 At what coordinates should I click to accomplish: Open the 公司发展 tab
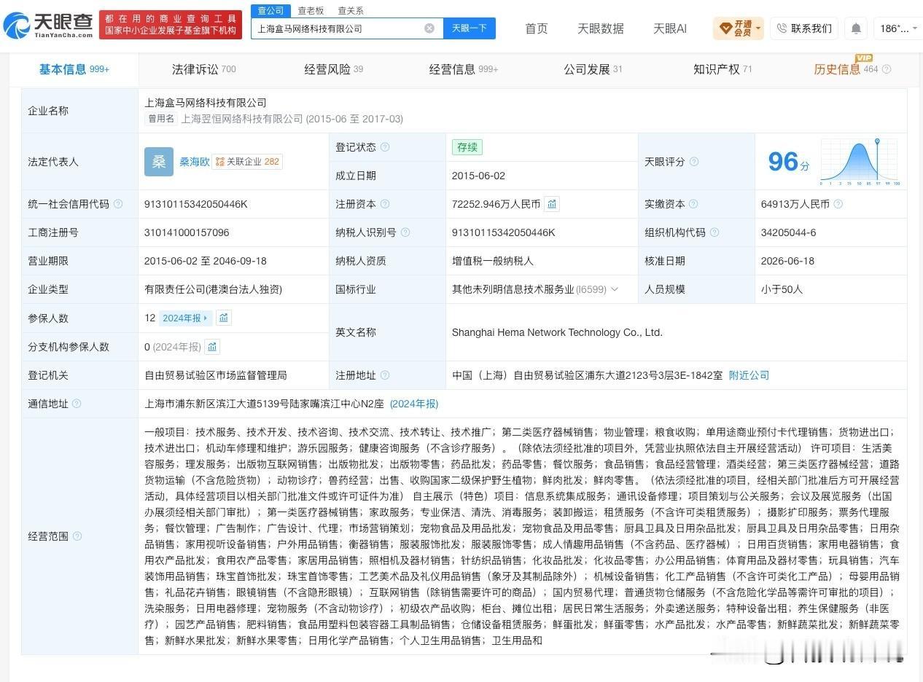pos(593,69)
